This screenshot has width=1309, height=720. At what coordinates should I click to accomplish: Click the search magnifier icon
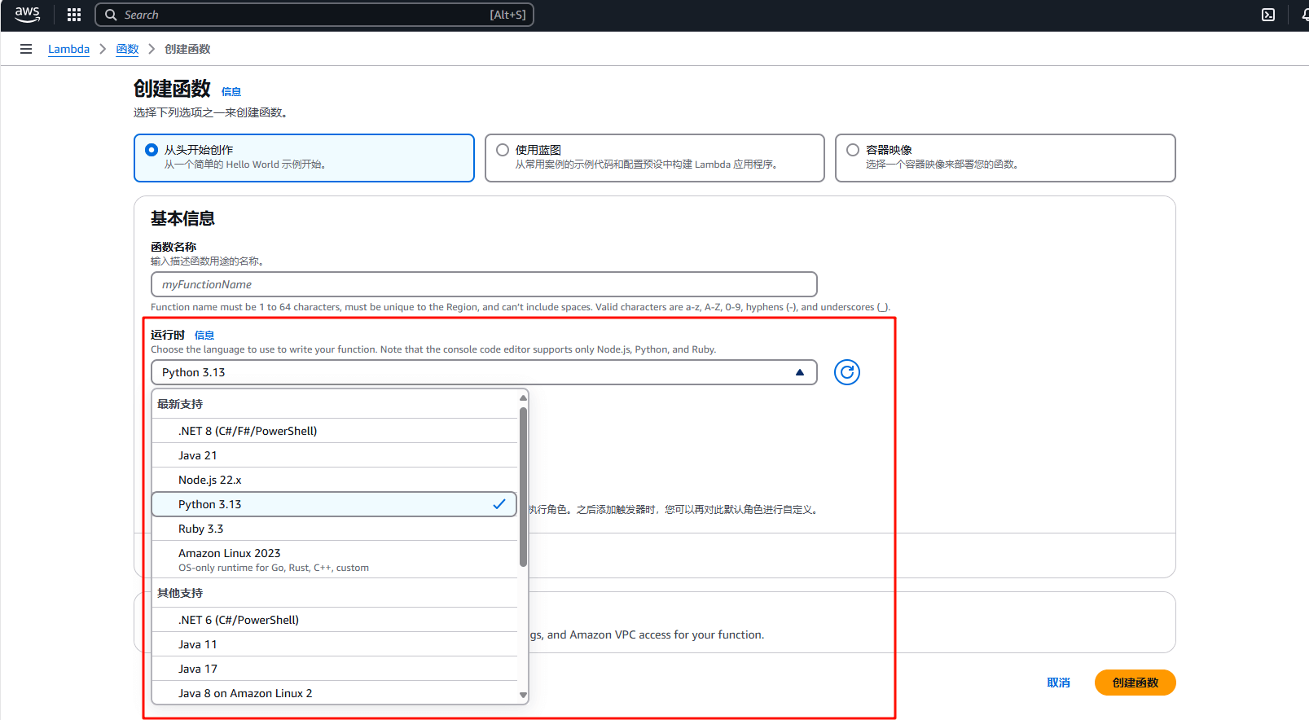[x=111, y=15]
